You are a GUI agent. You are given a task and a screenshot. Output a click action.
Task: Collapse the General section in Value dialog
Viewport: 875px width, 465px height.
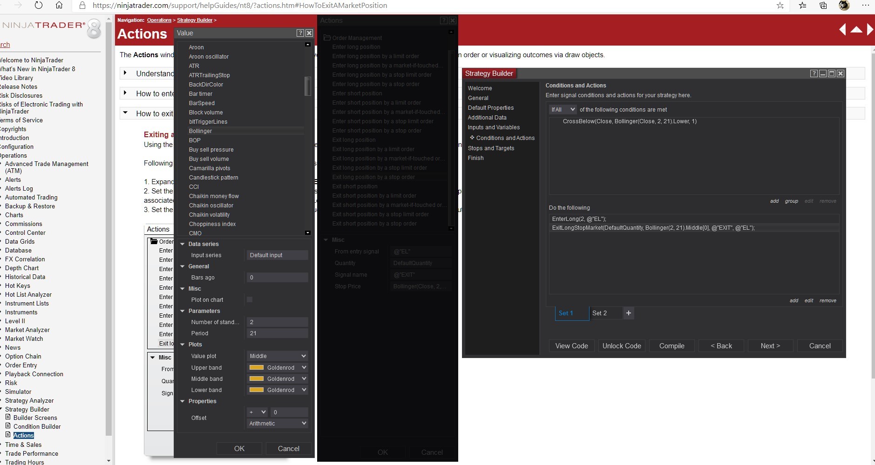[183, 266]
